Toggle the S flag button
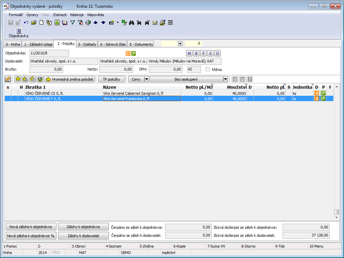344x258 pixels. coord(210,53)
